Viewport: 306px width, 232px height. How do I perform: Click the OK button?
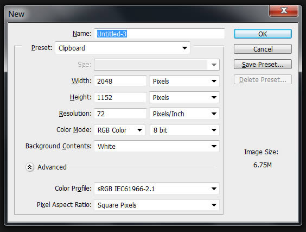pos(263,34)
